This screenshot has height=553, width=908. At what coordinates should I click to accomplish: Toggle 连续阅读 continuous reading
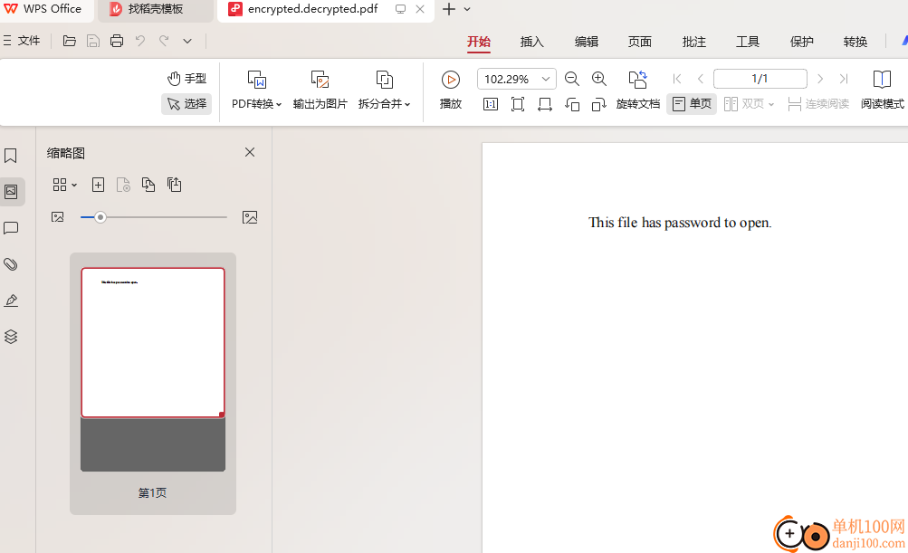click(818, 104)
